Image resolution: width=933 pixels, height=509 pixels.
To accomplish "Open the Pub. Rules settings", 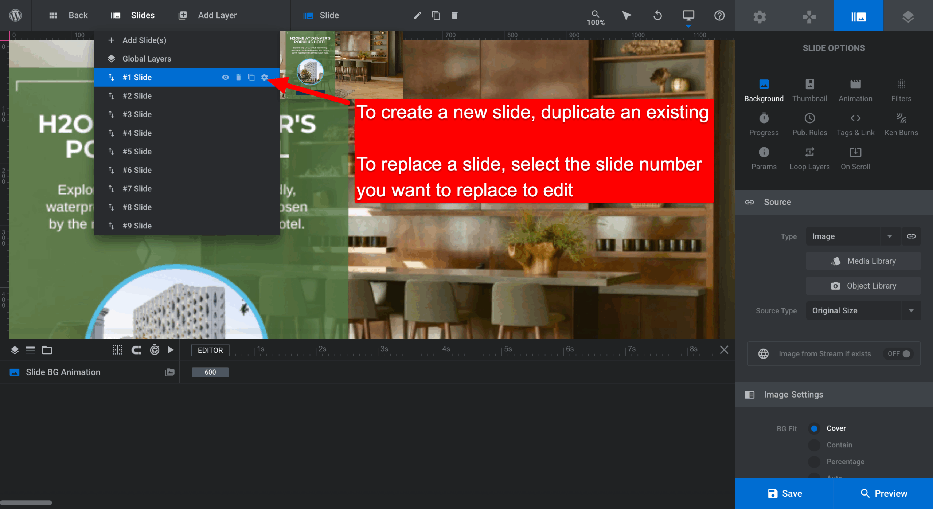I will [x=809, y=124].
